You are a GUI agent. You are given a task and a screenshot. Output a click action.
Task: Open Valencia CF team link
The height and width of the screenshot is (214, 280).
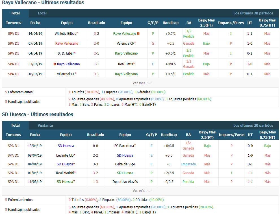[125, 44]
